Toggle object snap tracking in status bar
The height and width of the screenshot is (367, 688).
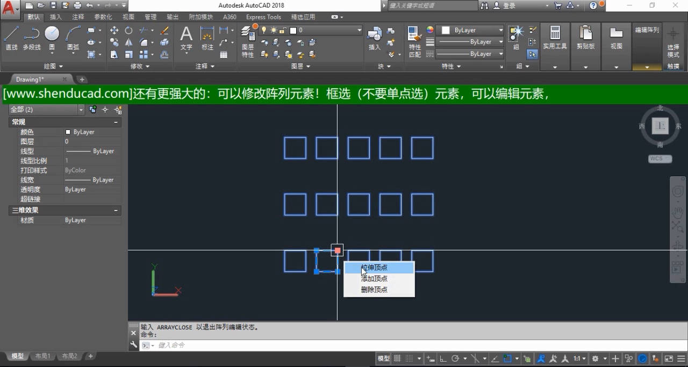click(x=494, y=358)
